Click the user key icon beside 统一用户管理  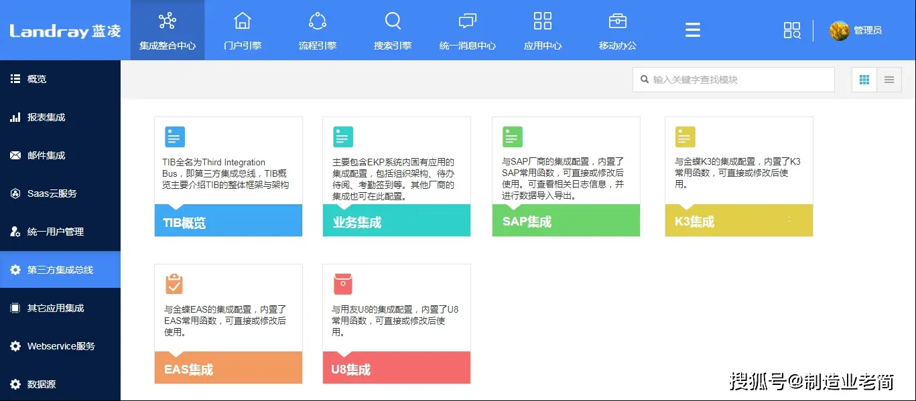click(x=15, y=232)
